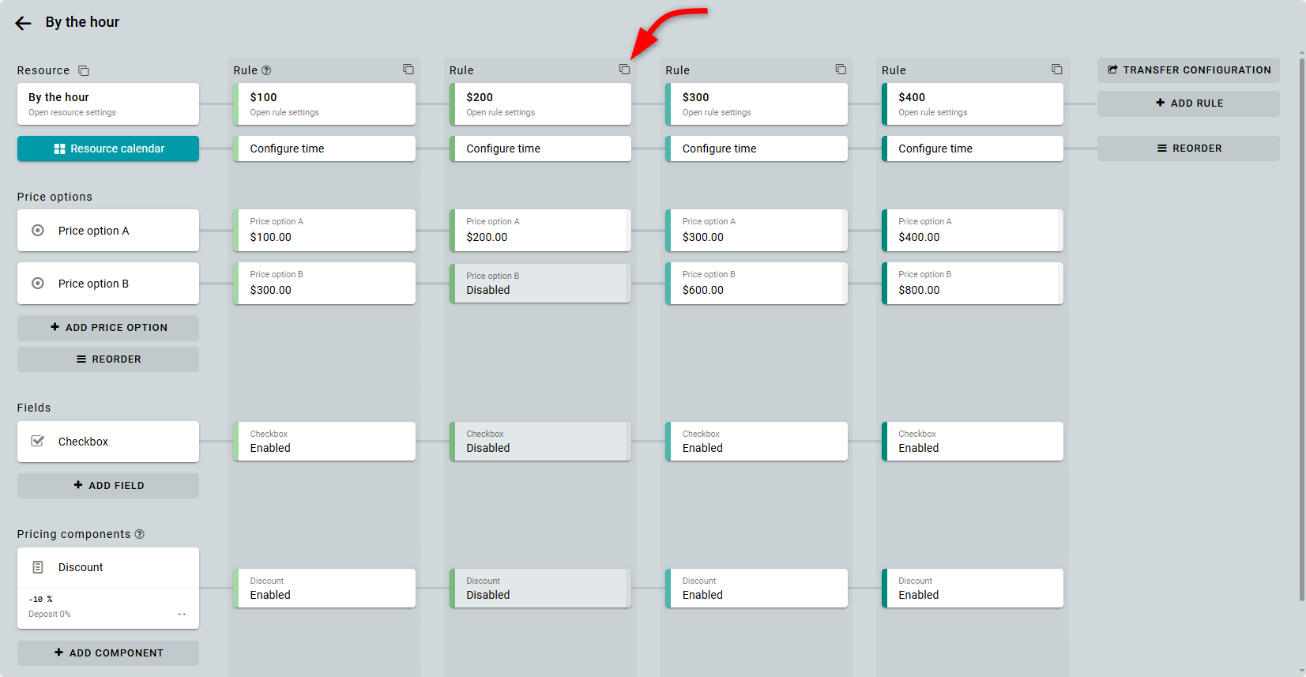1306x677 pixels.
Task: Open Configure time for the $300 rule
Action: pyautogui.click(x=756, y=149)
